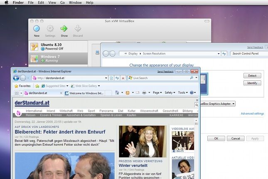Image resolution: width=268 pixels, height=179 pixels.
Task: Select the Windows 7 running VM
Action: point(58,59)
